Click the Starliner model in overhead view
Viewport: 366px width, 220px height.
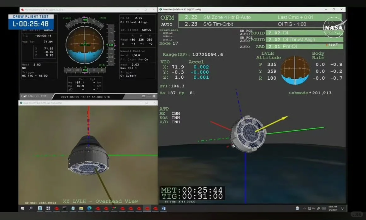click(x=88, y=155)
